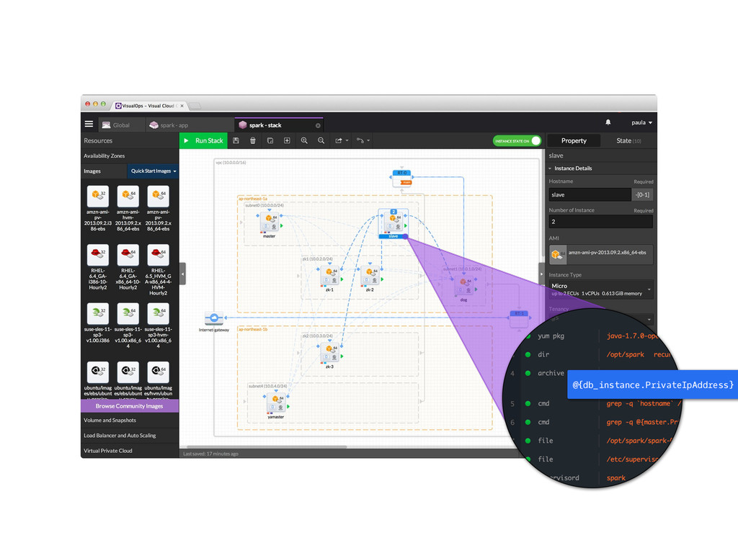The image size is (738, 553).
Task: Expand the Availability Zones section
Action: [x=130, y=156]
